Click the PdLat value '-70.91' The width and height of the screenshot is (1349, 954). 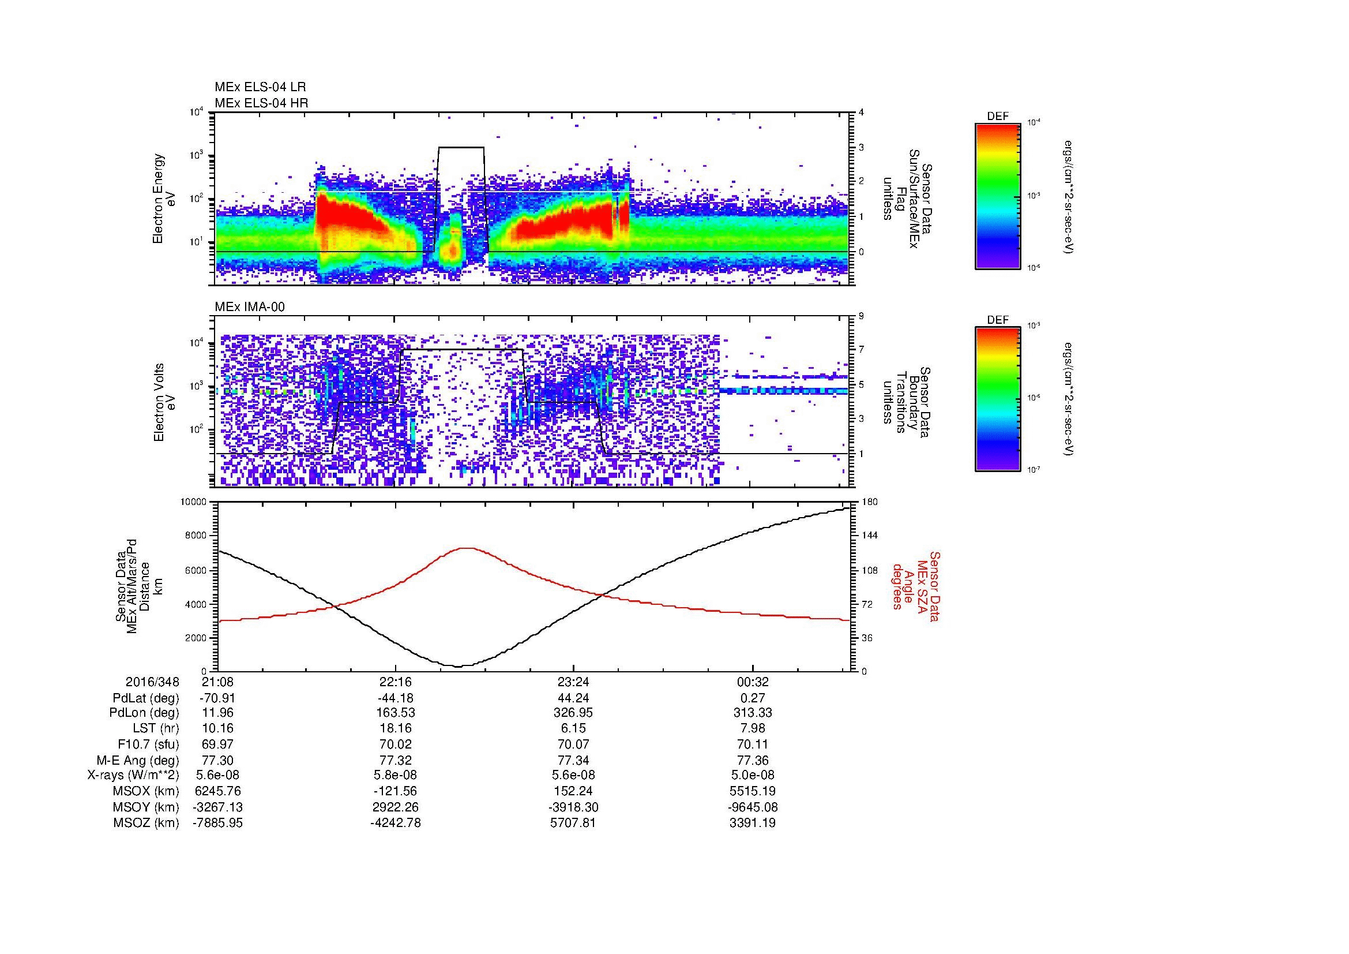[218, 698]
